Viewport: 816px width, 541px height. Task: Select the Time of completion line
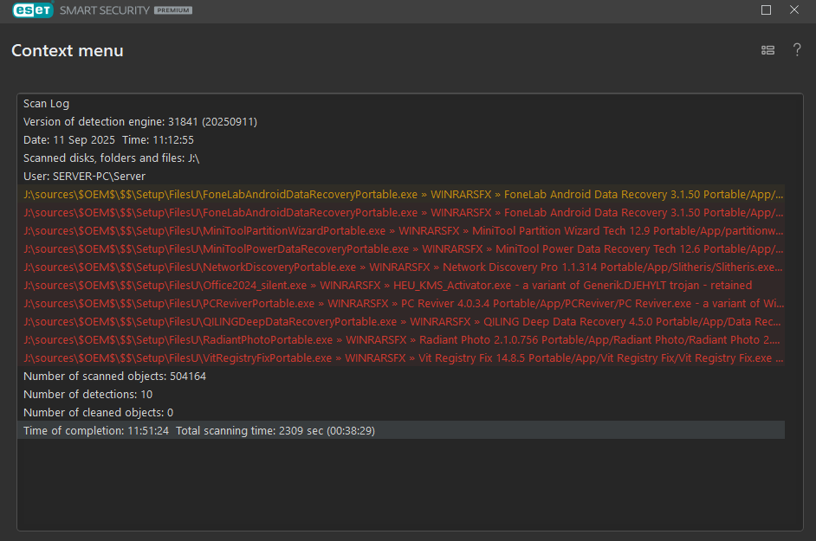[x=401, y=431]
